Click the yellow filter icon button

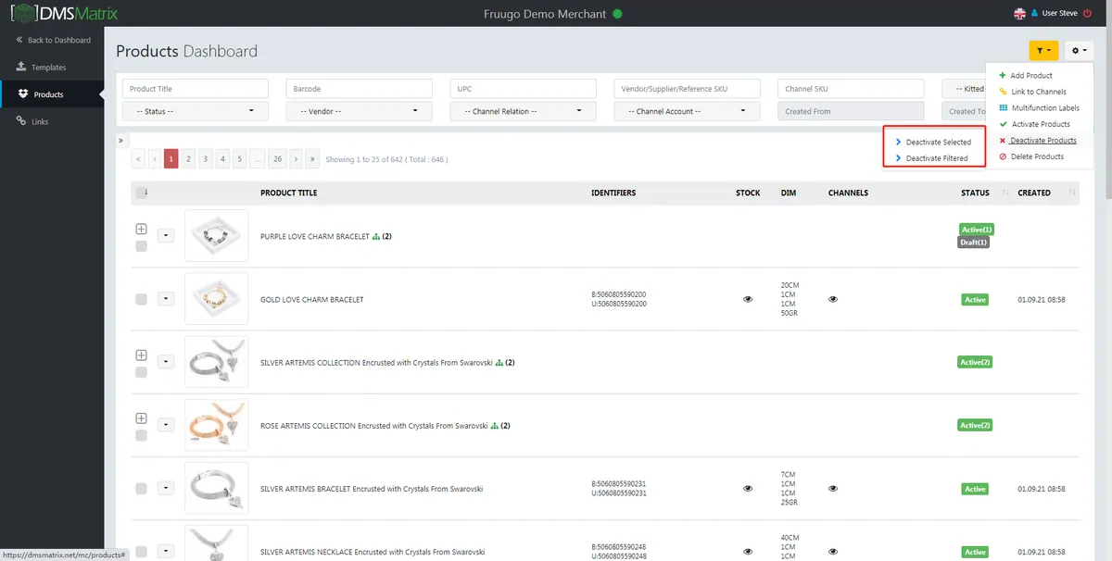tap(1043, 52)
